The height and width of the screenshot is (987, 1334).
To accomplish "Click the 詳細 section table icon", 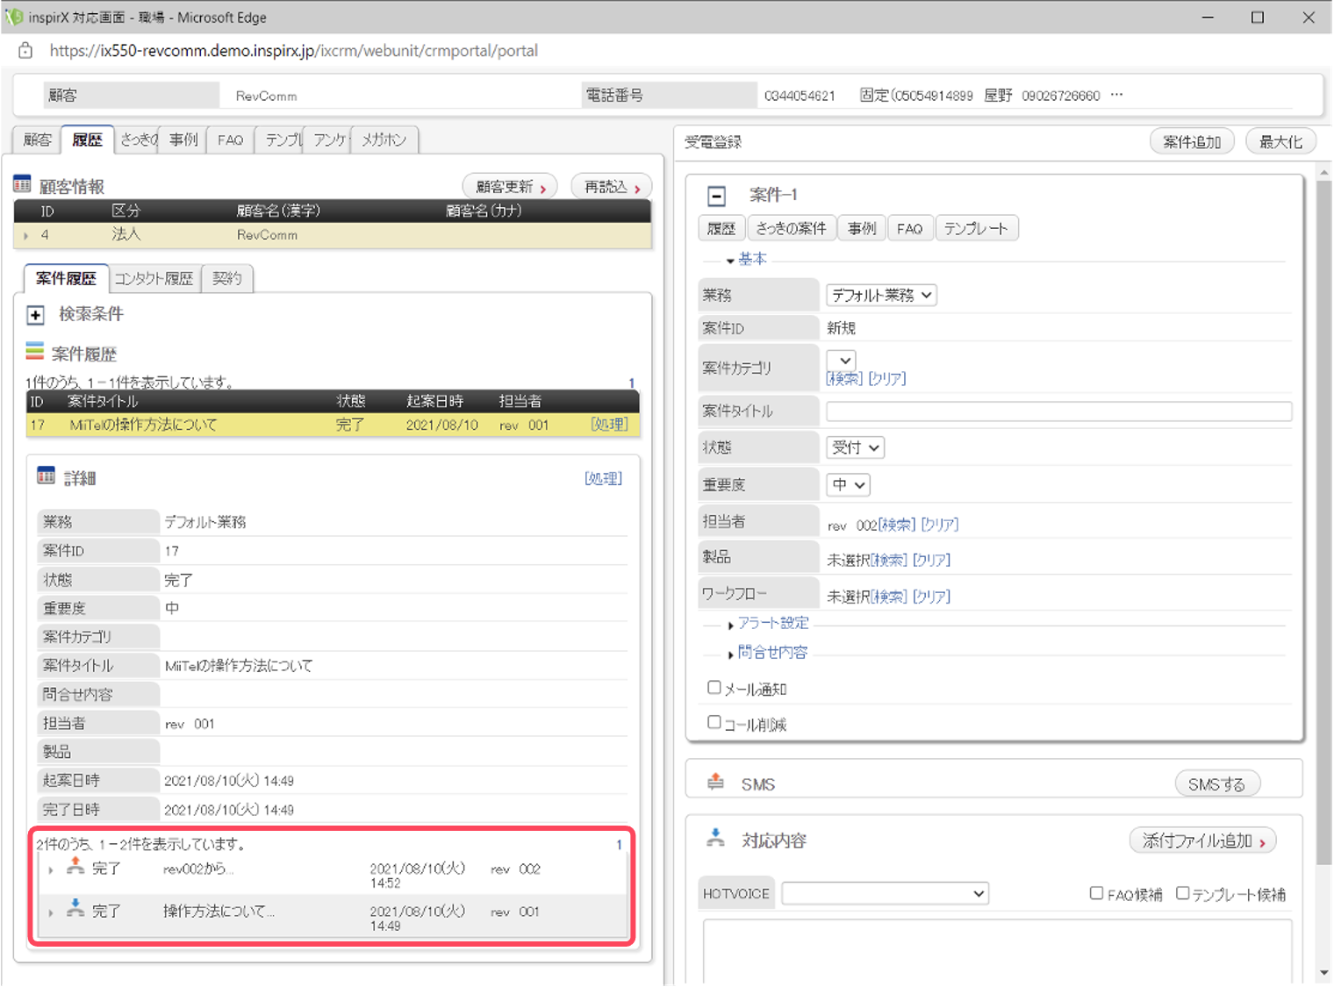I will [x=46, y=476].
